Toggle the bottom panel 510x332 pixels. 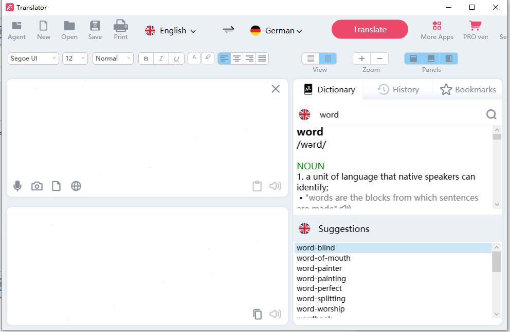pos(431,58)
